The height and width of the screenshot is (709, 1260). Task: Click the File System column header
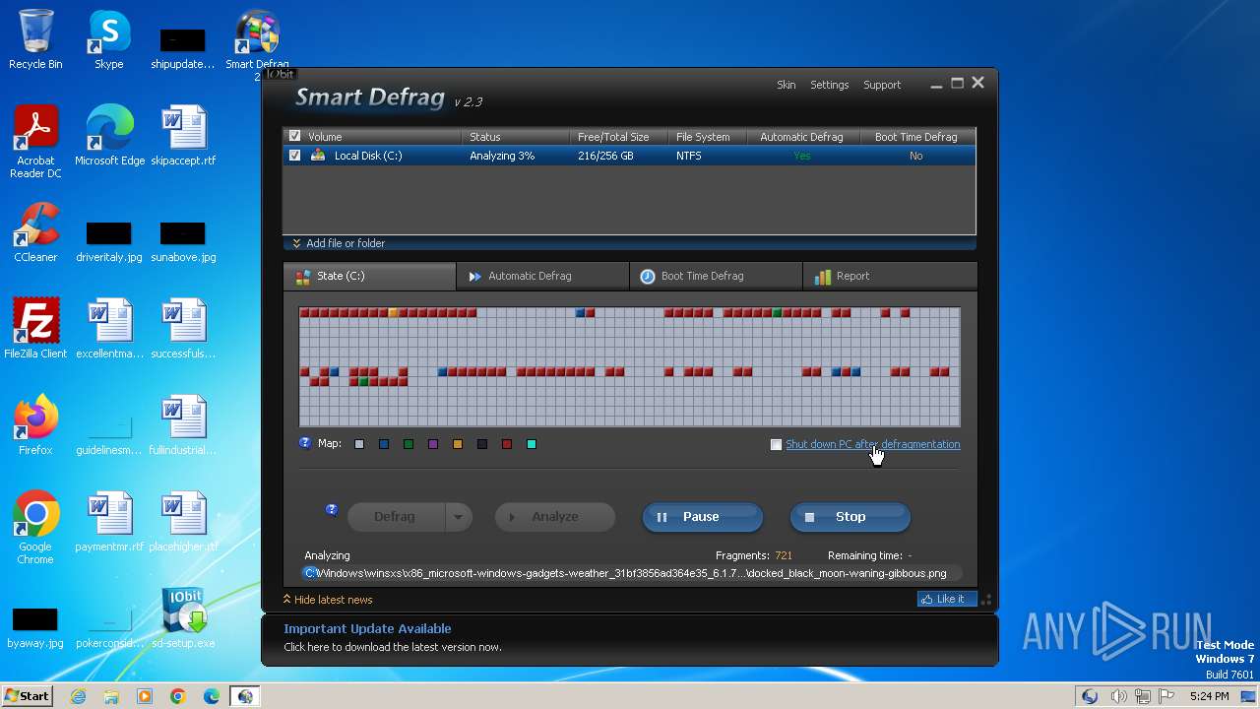[x=708, y=137]
